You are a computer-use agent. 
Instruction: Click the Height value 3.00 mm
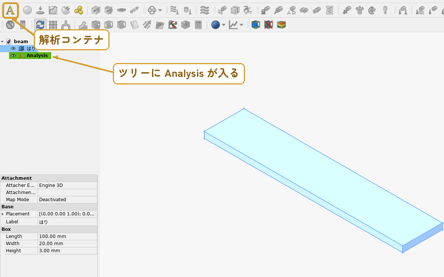pos(67,250)
